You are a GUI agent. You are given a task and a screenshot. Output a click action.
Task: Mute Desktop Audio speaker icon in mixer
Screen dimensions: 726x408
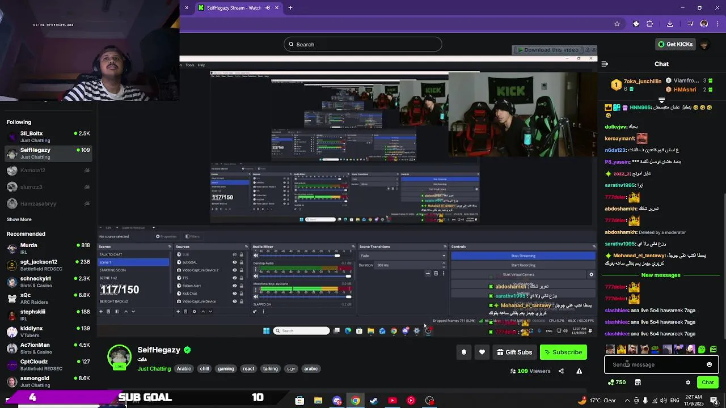(256, 276)
